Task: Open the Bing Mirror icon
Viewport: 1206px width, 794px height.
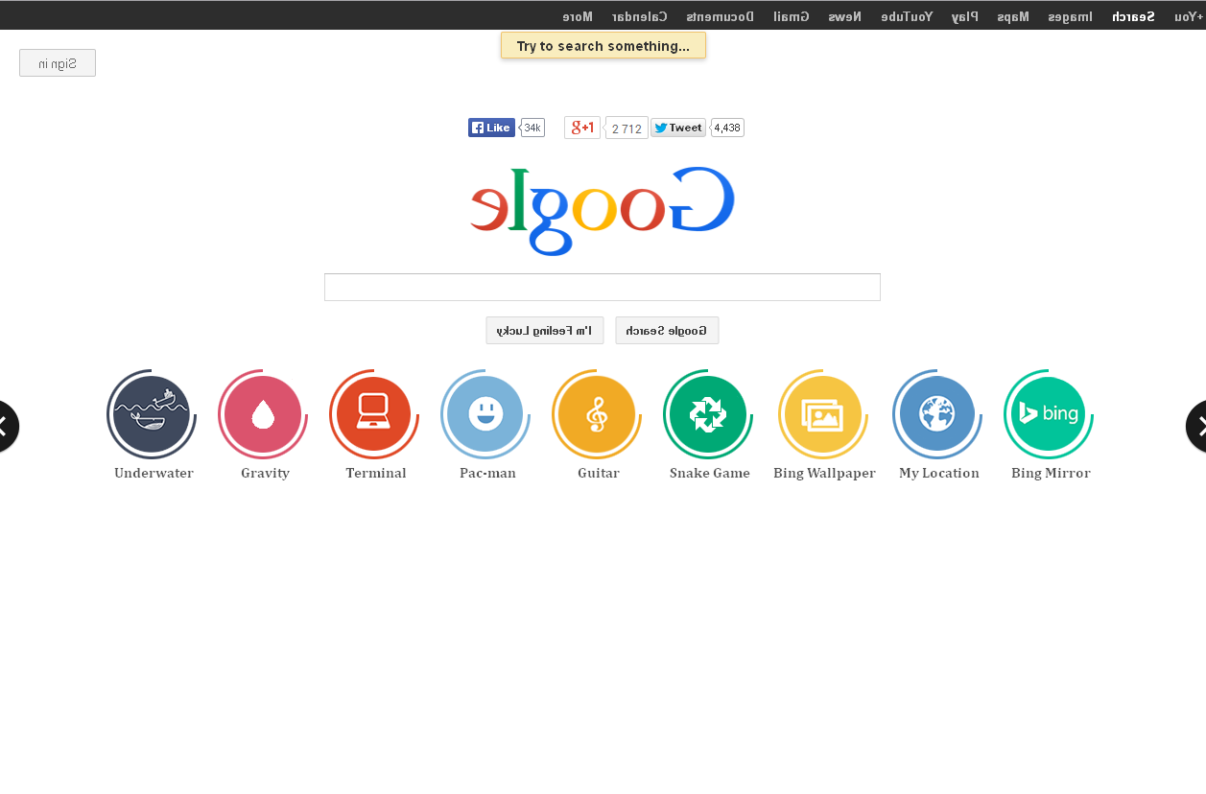Action: tap(1049, 414)
